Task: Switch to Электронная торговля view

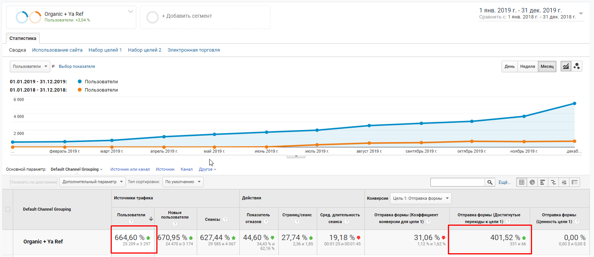Action: click(x=194, y=50)
